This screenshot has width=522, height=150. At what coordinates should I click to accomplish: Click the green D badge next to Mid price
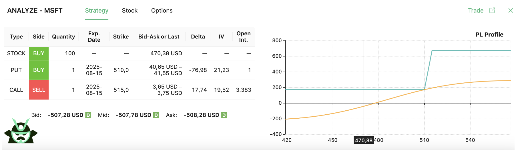pyautogui.click(x=156, y=115)
